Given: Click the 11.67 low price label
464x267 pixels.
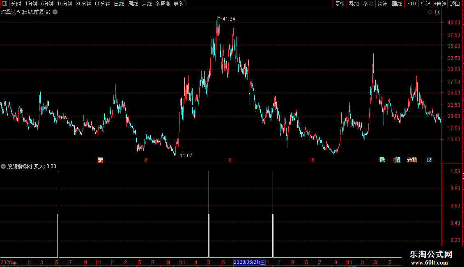Looking at the screenshot, I should click(186, 155).
